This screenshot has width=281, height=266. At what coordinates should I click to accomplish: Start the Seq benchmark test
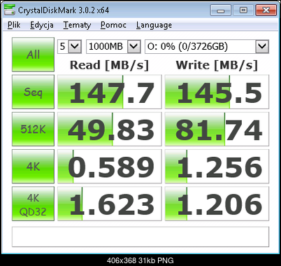click(x=33, y=92)
